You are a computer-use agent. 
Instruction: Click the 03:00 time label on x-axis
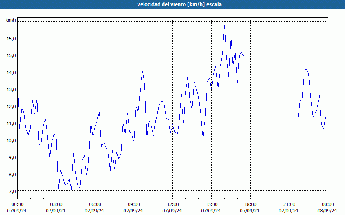[x=56, y=205]
